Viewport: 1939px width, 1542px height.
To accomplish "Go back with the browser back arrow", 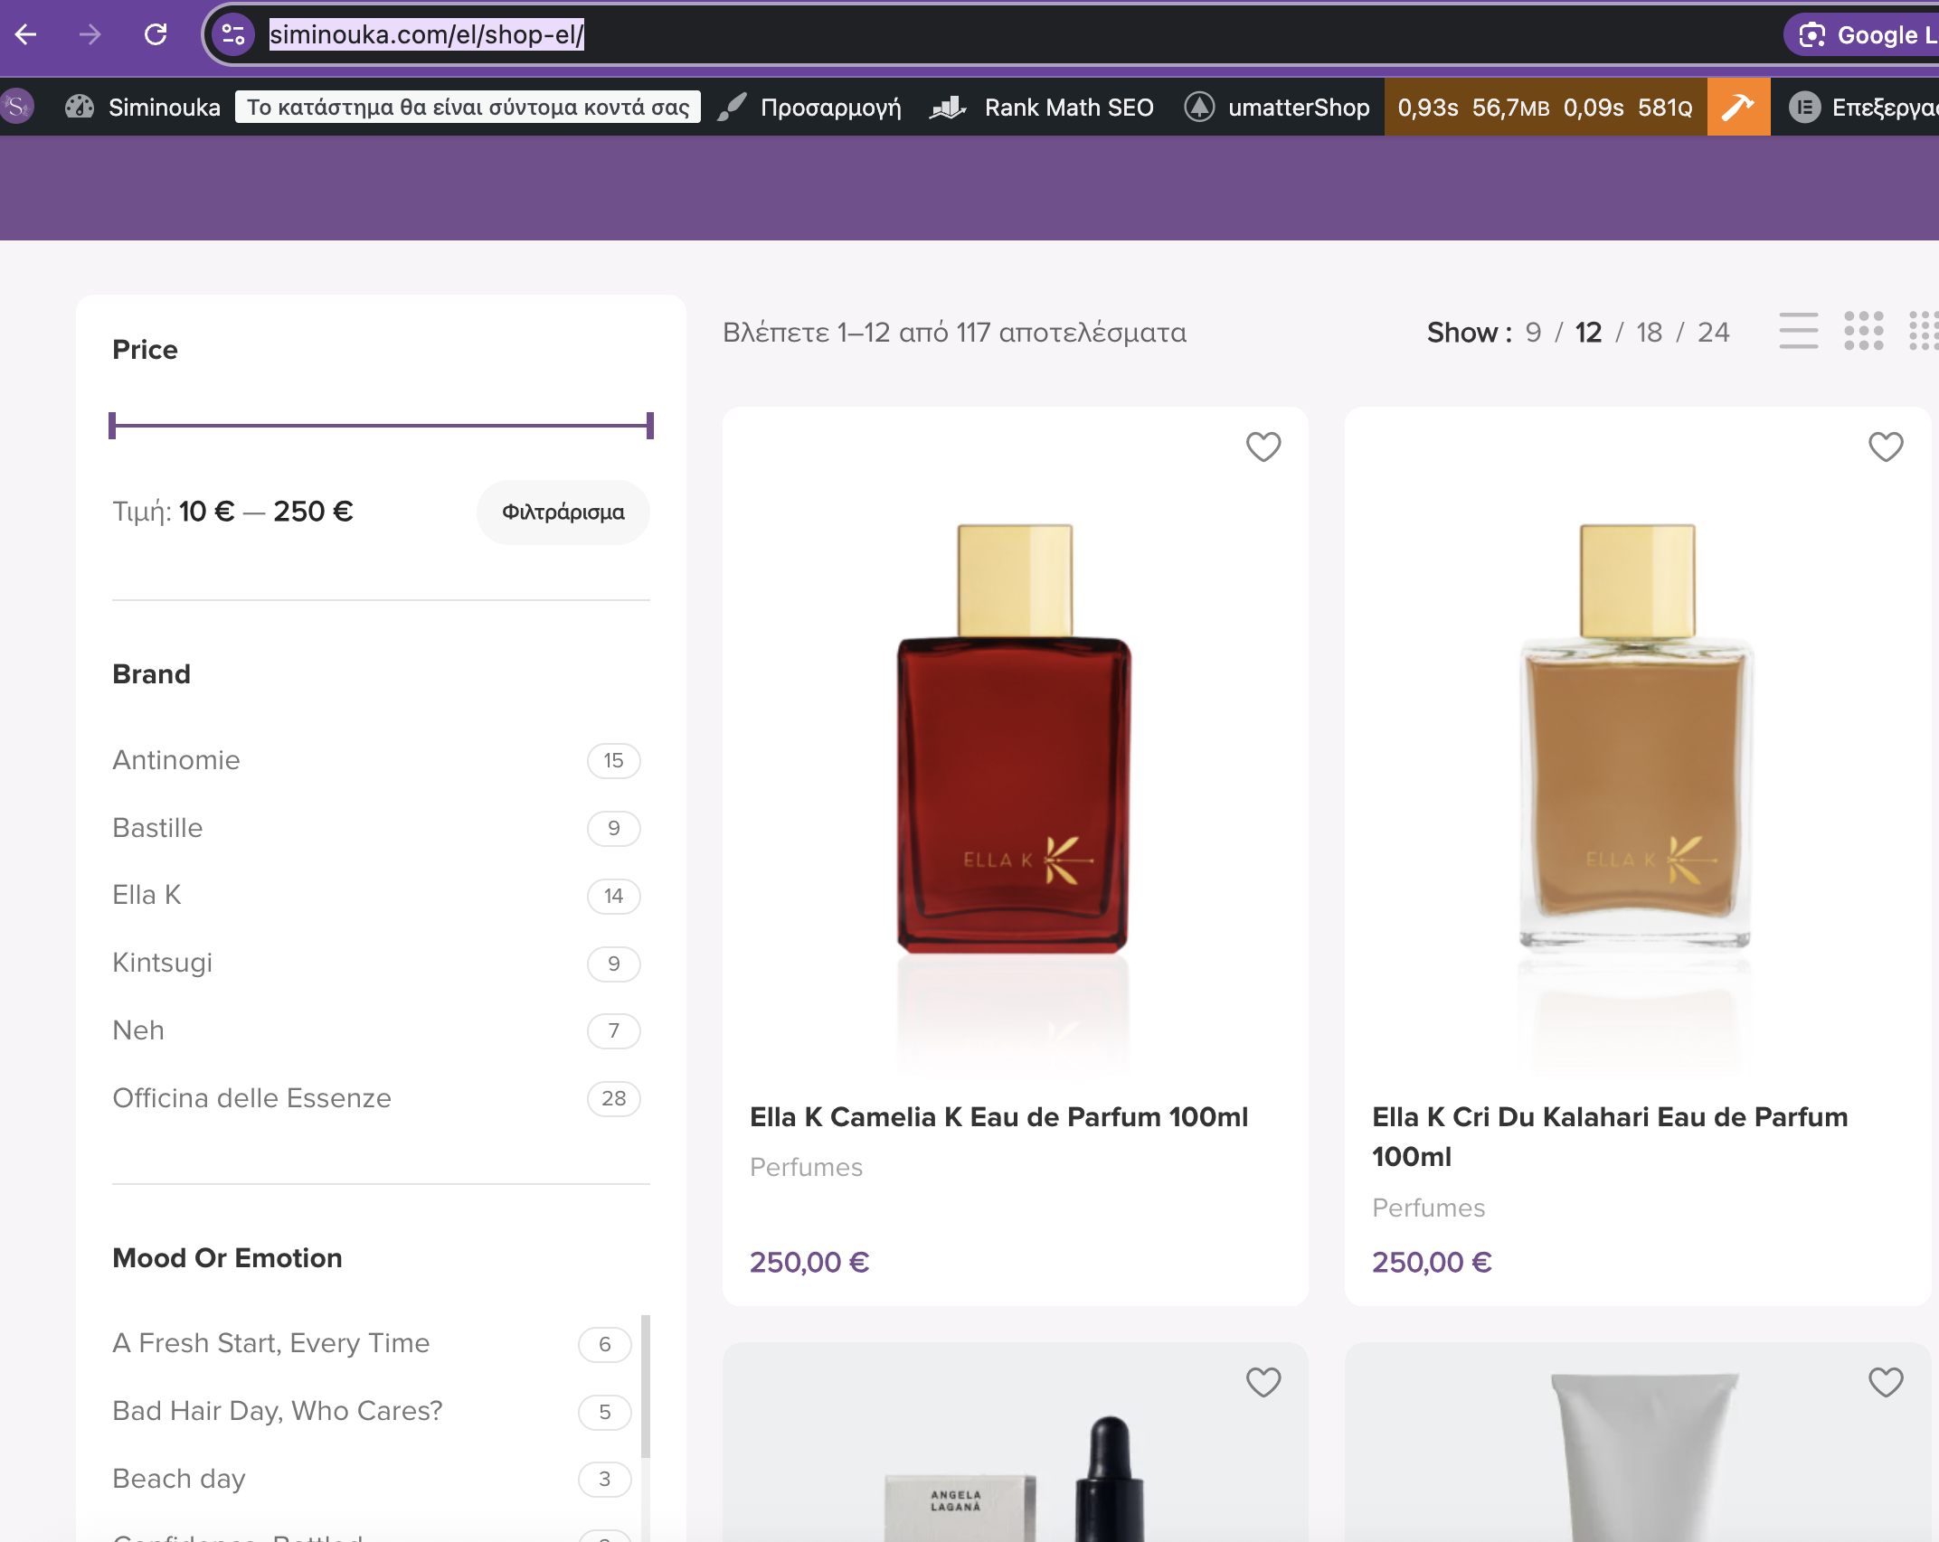I will (26, 34).
